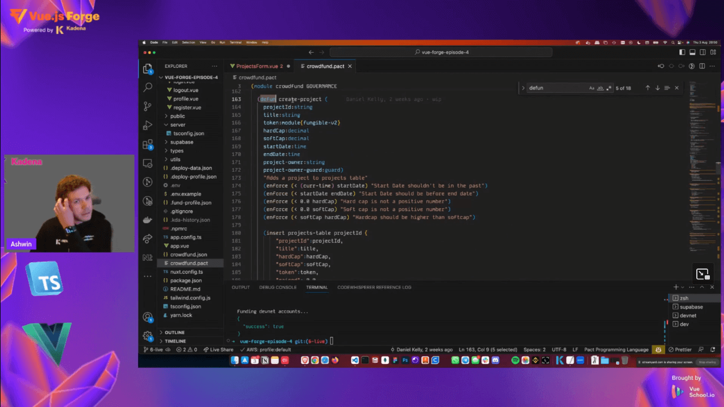Image resolution: width=724 pixels, height=407 pixels.
Task: Open the Run and Debug view
Action: 148,125
